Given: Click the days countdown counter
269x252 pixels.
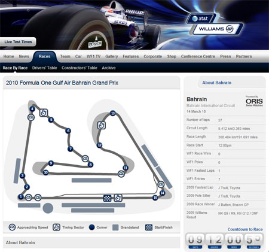Looking at the screenshot, I should 195,241.
